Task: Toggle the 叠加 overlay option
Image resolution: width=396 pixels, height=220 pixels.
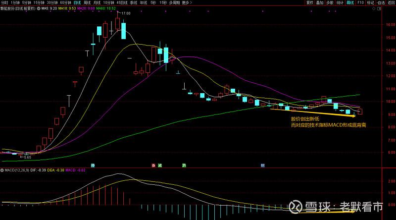Action: tap(320, 2)
